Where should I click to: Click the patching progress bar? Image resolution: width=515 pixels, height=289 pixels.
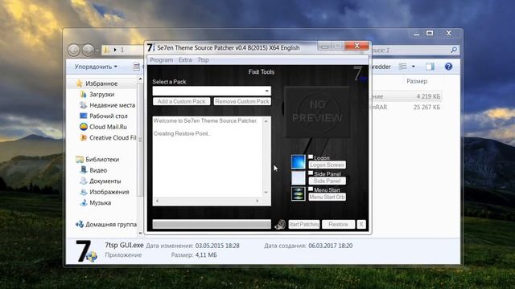(212, 225)
